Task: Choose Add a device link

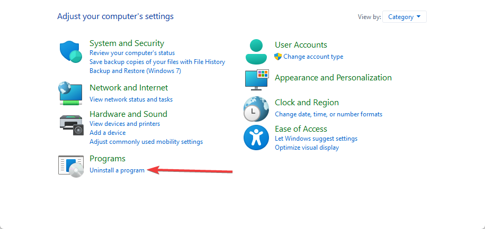Action: coord(107,133)
